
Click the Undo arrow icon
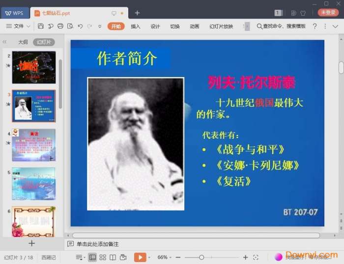(x=80, y=26)
